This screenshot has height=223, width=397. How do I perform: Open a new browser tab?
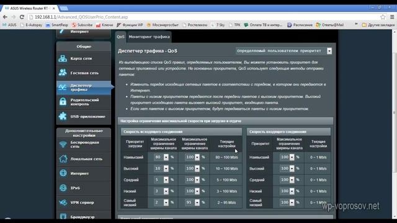tap(64, 8)
